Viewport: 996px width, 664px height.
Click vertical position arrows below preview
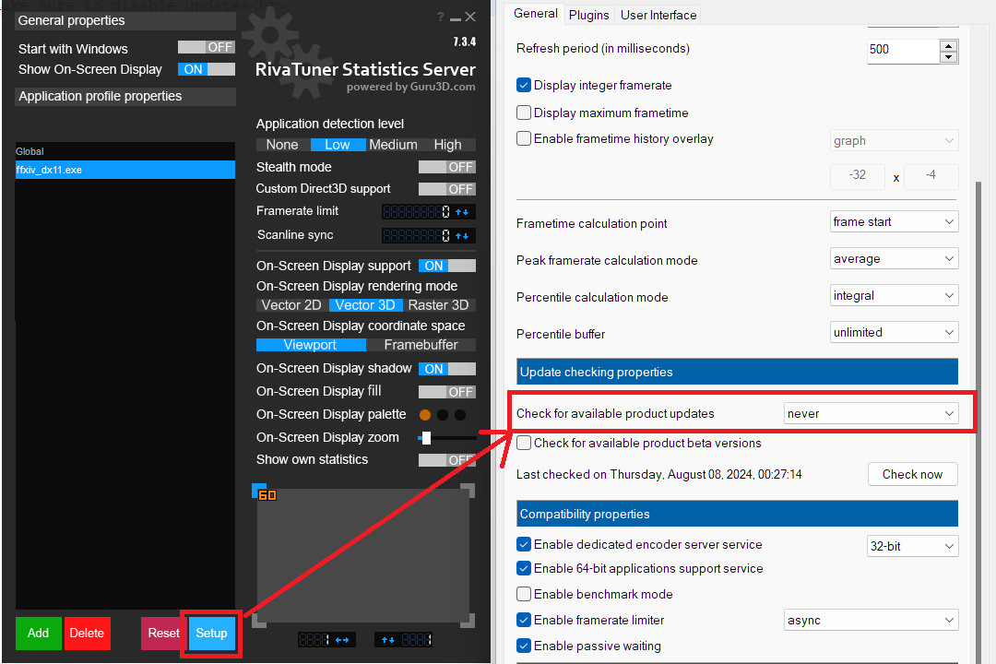point(387,639)
